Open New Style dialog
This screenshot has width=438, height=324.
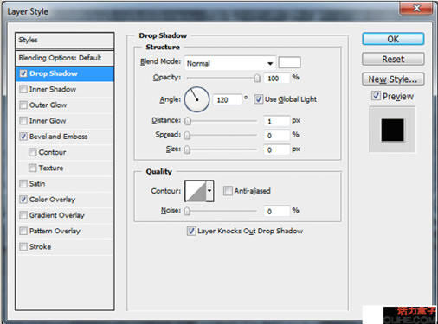click(x=393, y=79)
